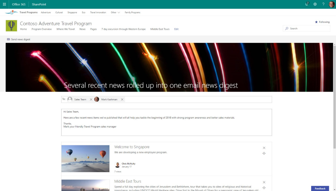Click the '7 views' text

coord(118,172)
